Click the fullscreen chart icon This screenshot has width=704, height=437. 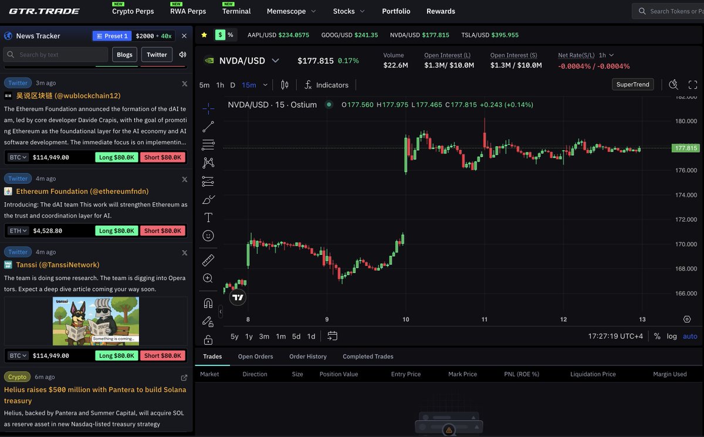pyautogui.click(x=693, y=85)
